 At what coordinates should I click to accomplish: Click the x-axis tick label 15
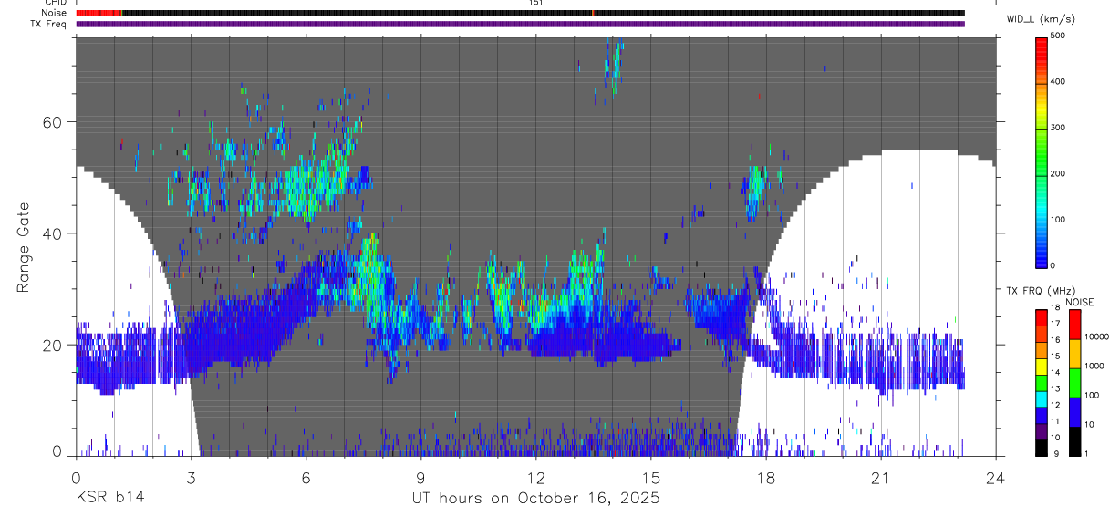click(x=650, y=477)
